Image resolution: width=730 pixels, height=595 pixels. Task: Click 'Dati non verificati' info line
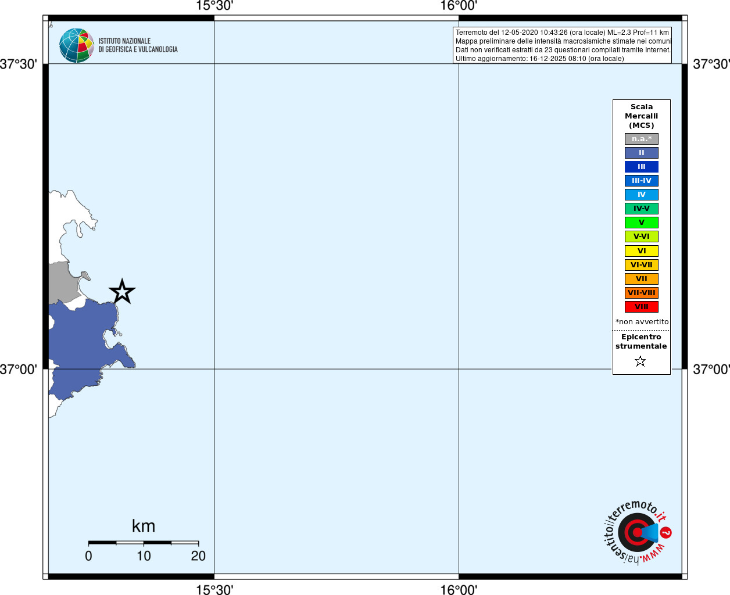coord(563,50)
